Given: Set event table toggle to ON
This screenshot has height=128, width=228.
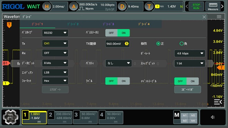Looking at the screenshot, I should tap(192, 81).
